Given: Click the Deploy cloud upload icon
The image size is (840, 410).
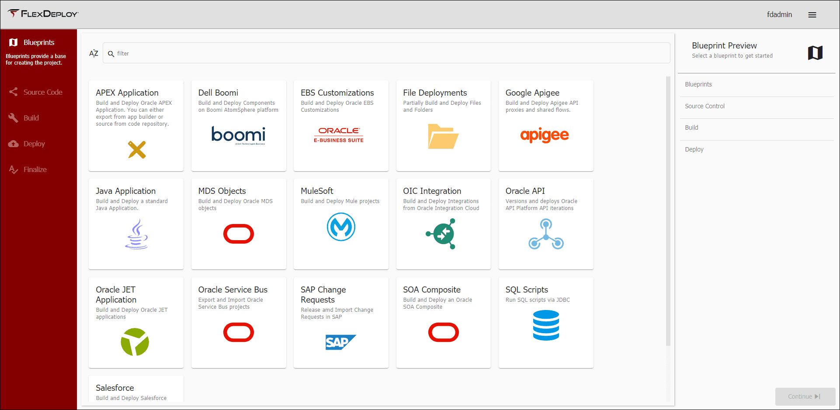Looking at the screenshot, I should click(14, 144).
